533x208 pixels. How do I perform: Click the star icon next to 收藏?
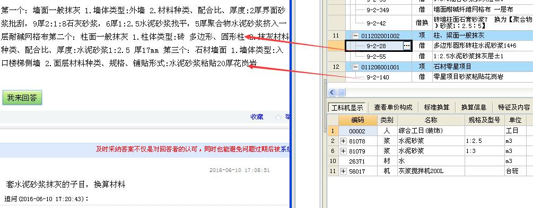[278, 117]
